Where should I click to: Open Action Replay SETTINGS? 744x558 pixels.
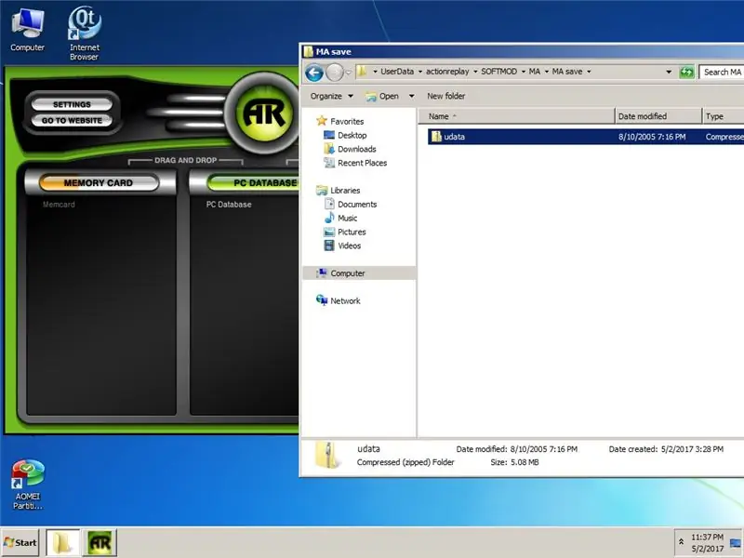72,104
